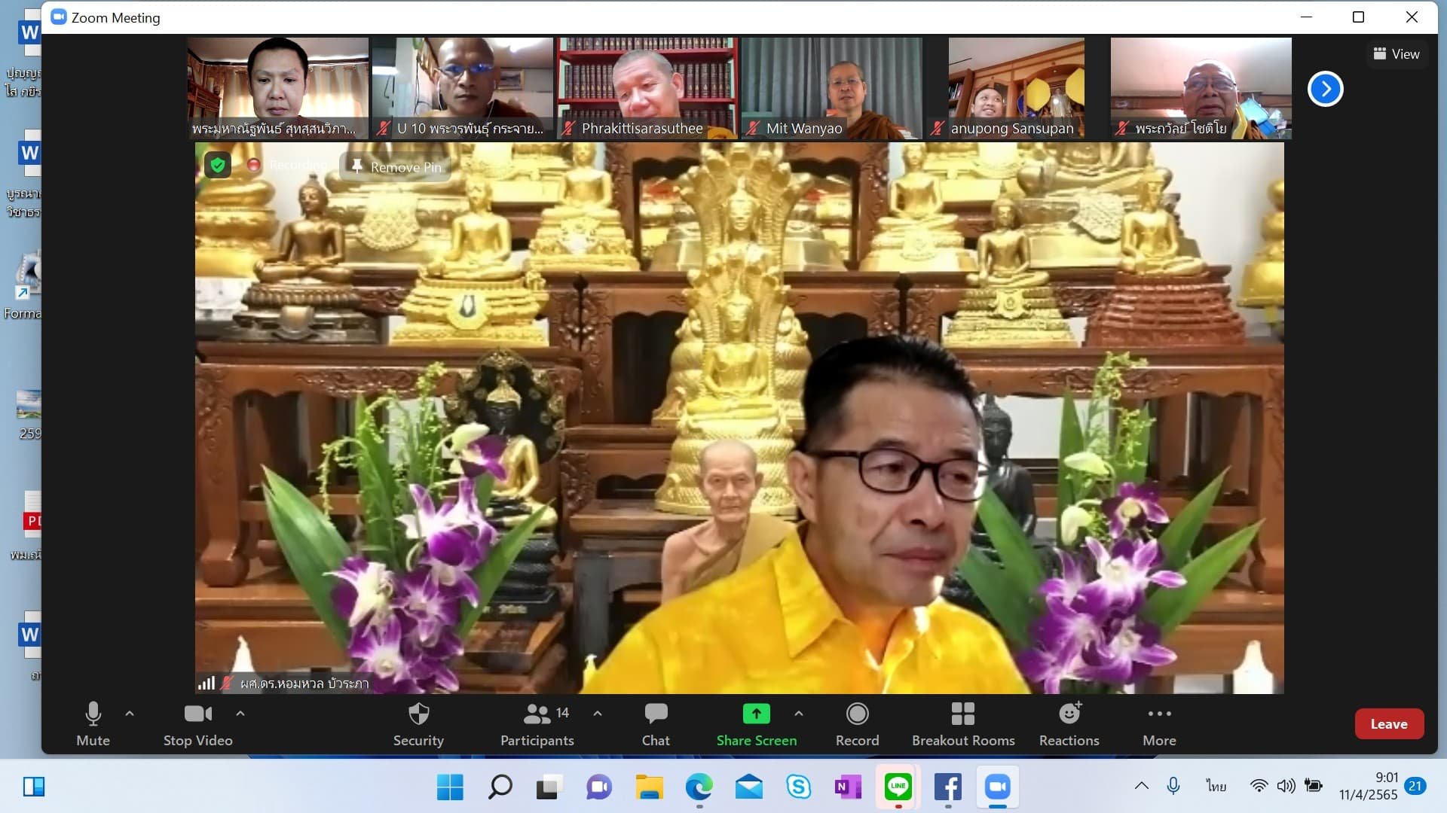This screenshot has height=813, width=1447.
Task: Open Breakout Rooms
Action: point(963,724)
